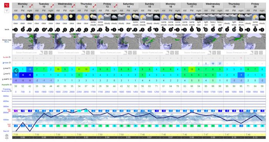269x142 pixels.
Task: Expand Monday 9 with the red arrow
Action: point(31,6)
